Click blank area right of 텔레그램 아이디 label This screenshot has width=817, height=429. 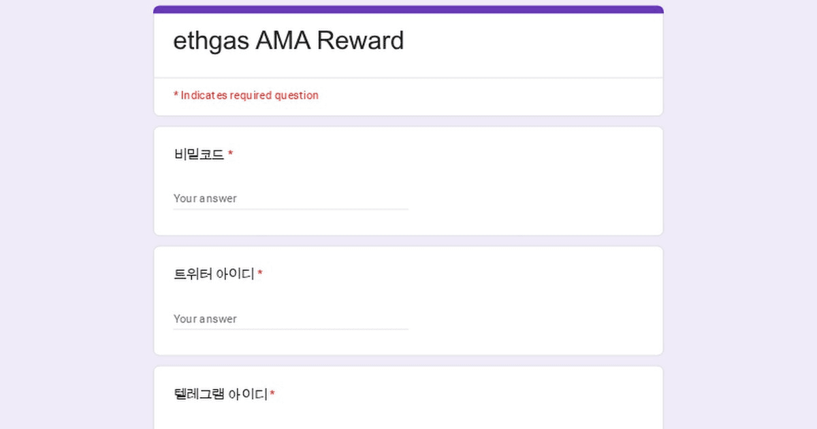point(463,394)
